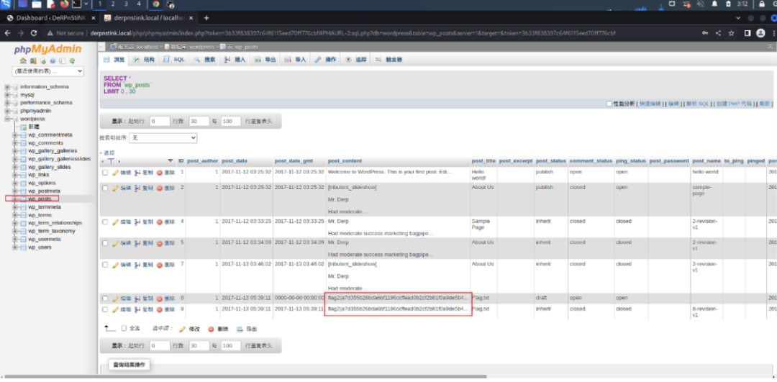Click the red delete icon for row ID 9
Screen dimensions: 777x382
pyautogui.click(x=160, y=309)
